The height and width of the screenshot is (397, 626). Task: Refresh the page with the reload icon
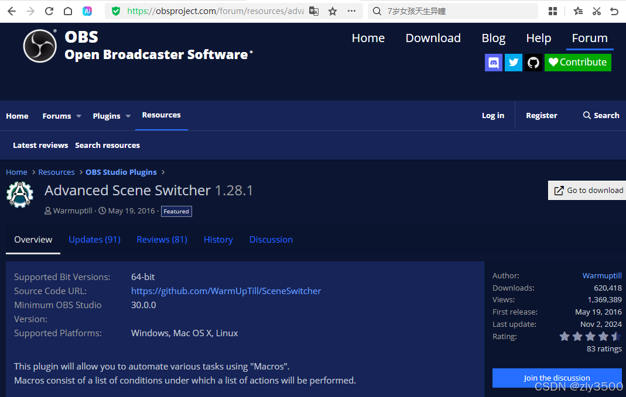(49, 11)
